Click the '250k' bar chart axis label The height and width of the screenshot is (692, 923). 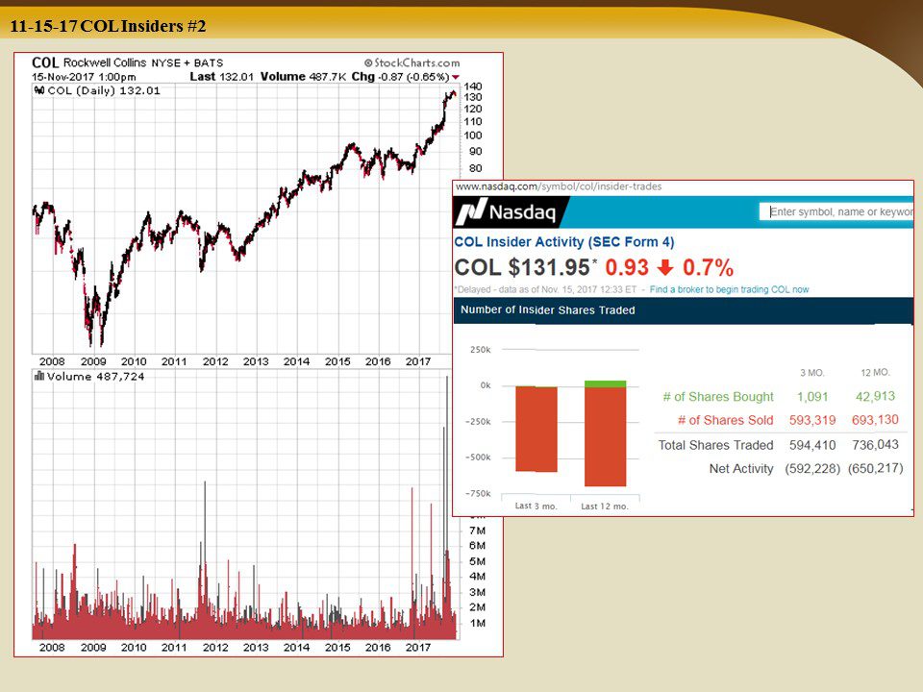[481, 350]
